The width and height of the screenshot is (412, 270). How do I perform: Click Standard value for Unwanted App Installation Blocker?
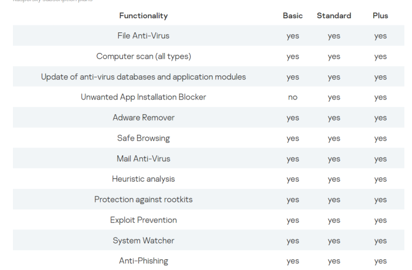(334, 97)
